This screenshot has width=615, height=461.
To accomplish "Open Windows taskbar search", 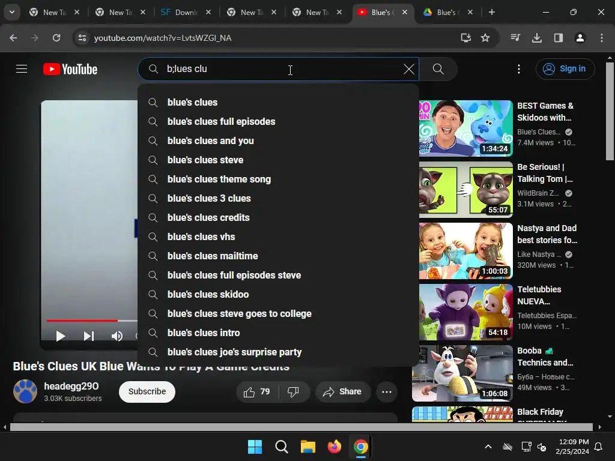I will tap(281, 447).
